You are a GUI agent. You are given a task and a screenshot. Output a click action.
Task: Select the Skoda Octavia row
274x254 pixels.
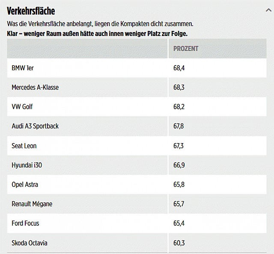pyautogui.click(x=30, y=243)
